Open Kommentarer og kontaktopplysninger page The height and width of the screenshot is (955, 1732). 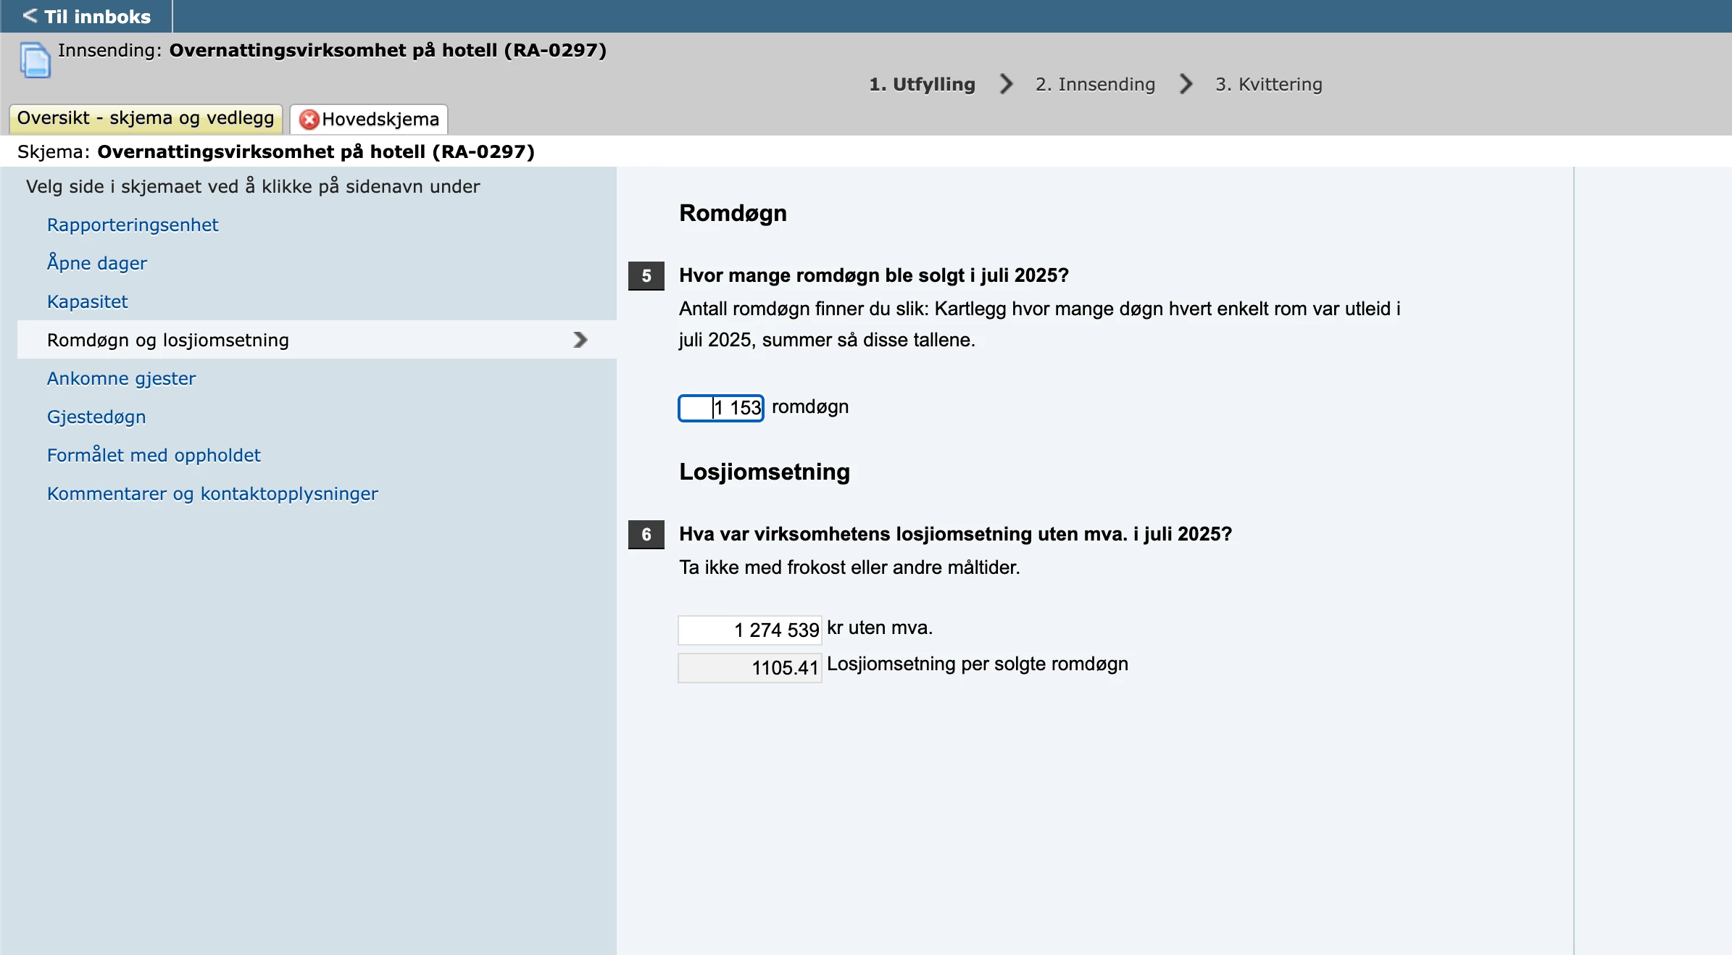pos(212,493)
